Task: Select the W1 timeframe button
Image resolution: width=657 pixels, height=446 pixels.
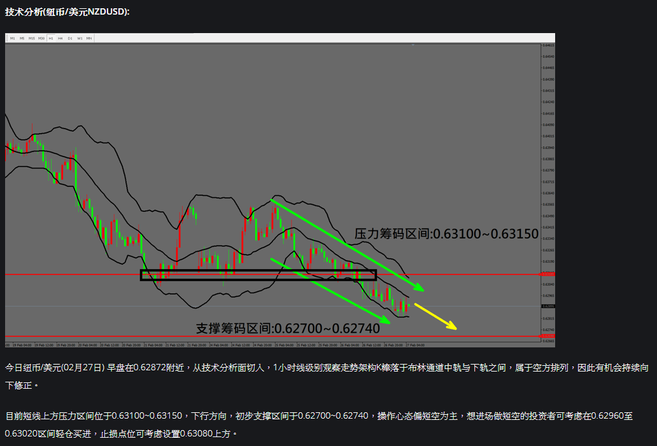Action: pos(80,38)
